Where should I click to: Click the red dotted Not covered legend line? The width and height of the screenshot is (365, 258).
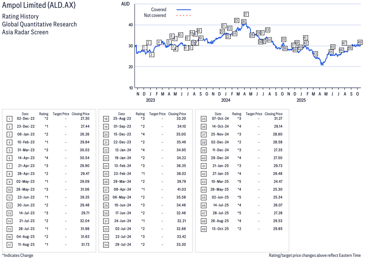coord(183,16)
